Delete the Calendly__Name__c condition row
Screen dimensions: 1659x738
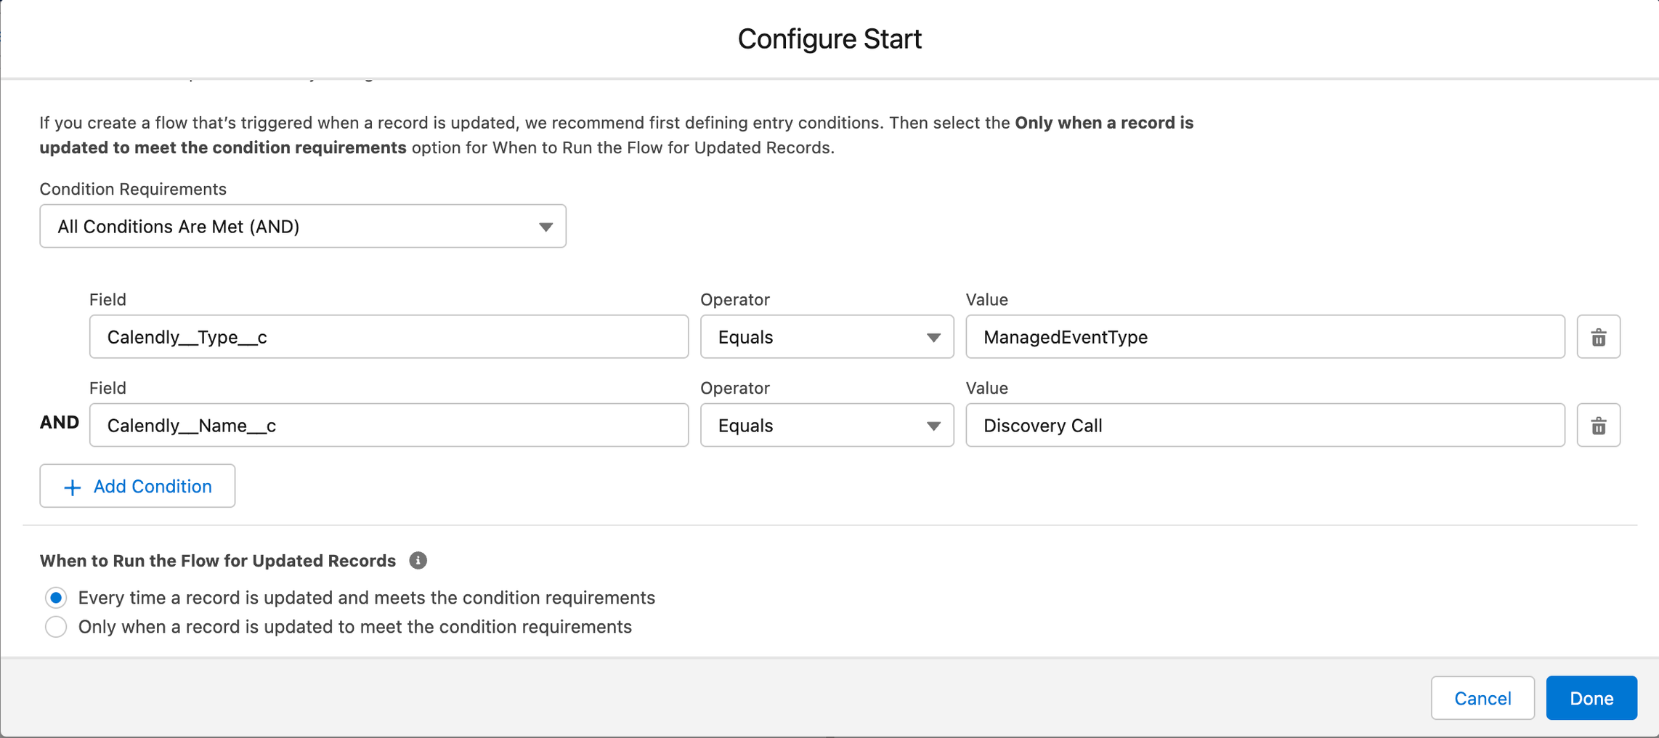(1598, 426)
